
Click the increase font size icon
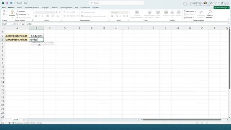pos(56,12)
